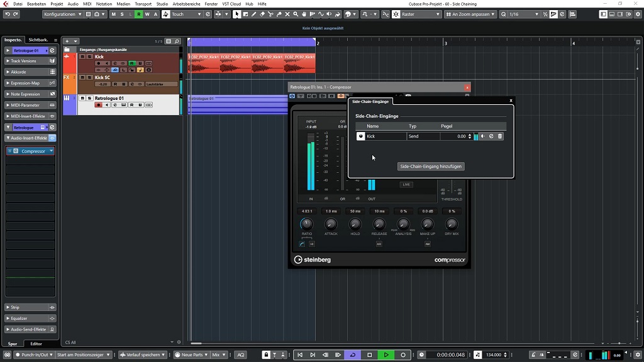Open the Neue Parts dropdown
The height and width of the screenshot is (362, 644).
(192, 355)
